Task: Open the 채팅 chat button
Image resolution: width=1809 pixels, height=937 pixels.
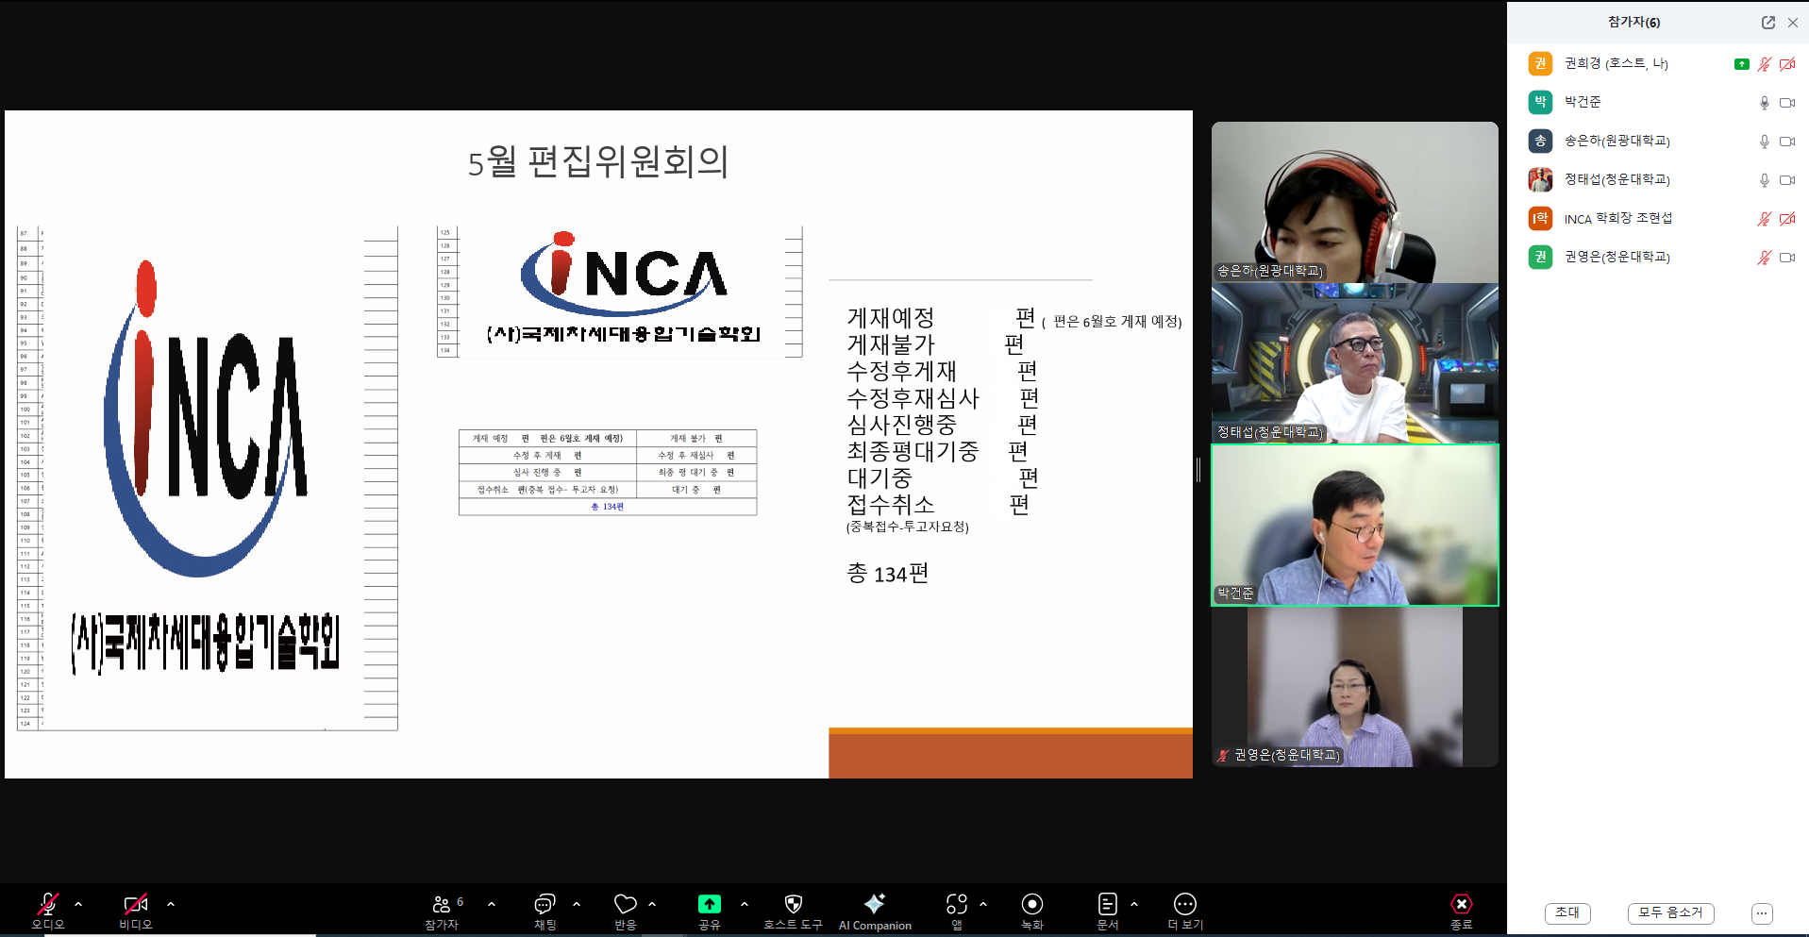Action: tap(545, 910)
